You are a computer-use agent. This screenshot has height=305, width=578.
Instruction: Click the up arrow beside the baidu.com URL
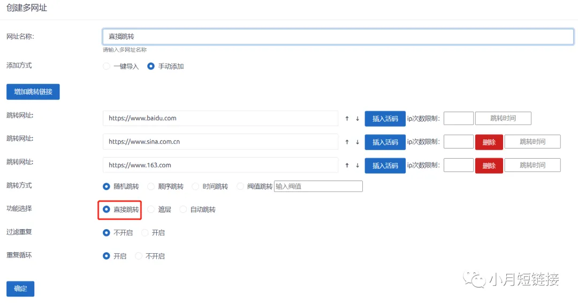click(x=347, y=119)
